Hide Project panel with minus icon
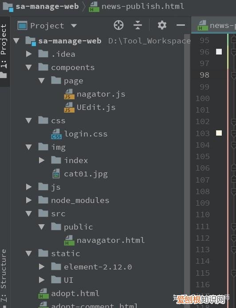Screen dimensions: 236x308 point(181,25)
